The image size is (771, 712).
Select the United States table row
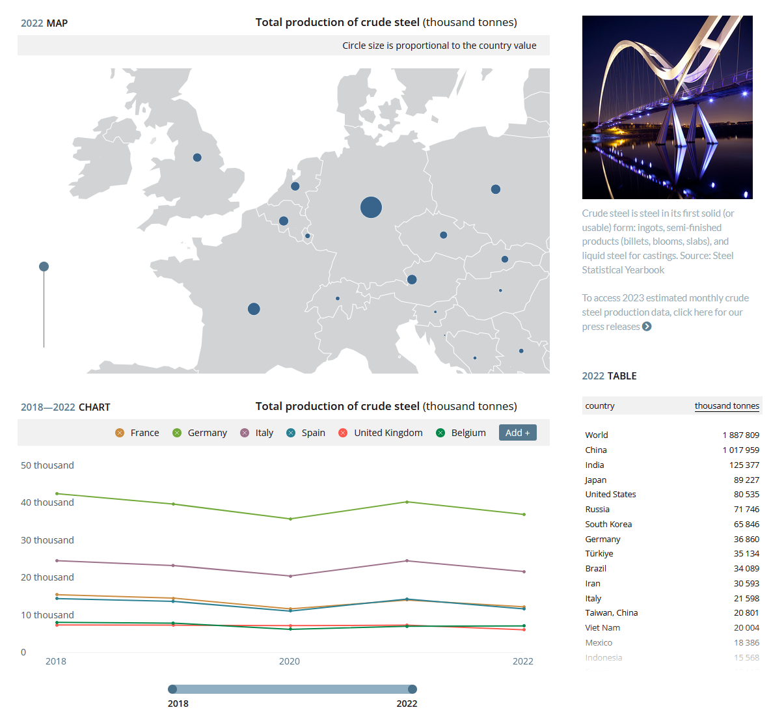coord(671,494)
